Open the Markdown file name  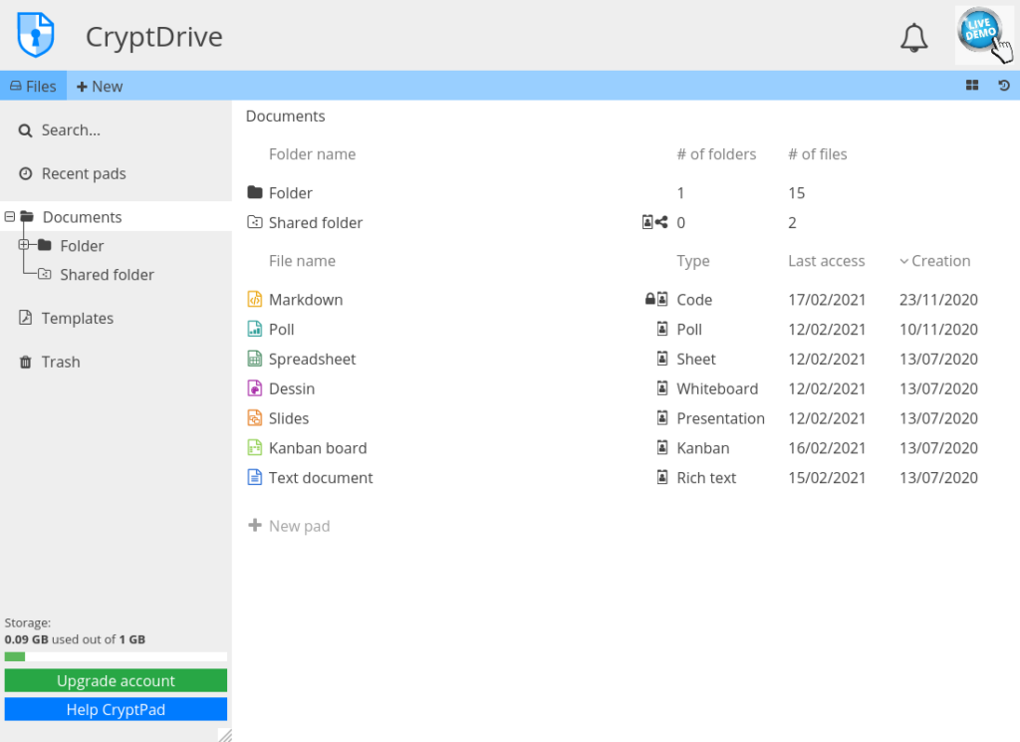(306, 299)
